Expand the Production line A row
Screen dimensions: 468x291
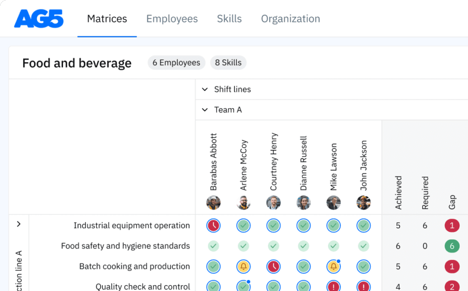19,224
